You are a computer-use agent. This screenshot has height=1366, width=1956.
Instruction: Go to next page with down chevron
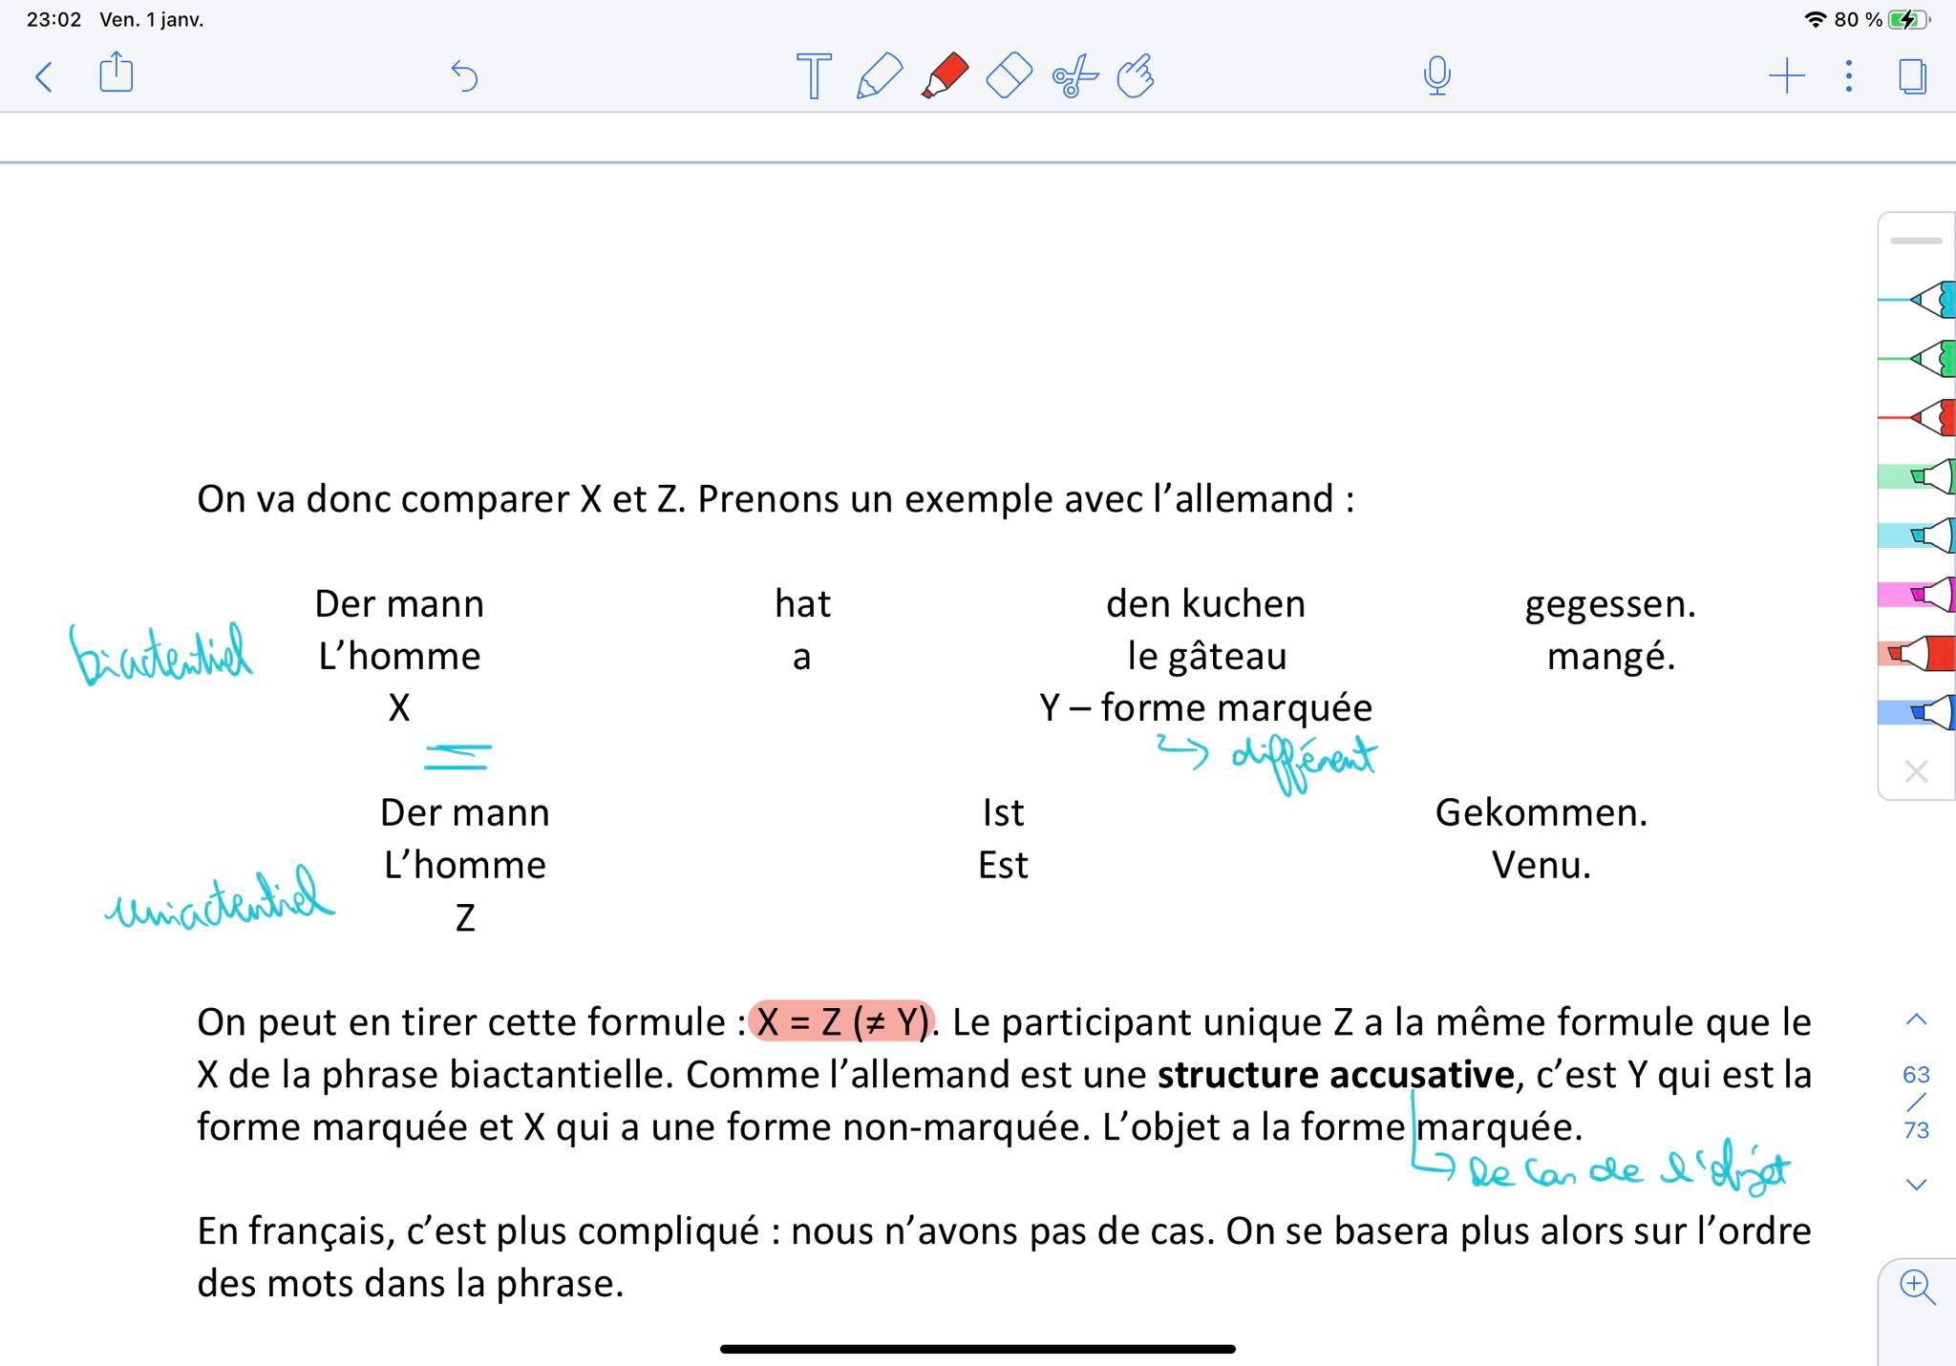click(1916, 1185)
